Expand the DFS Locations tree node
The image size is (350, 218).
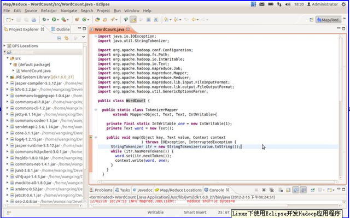click(5, 46)
